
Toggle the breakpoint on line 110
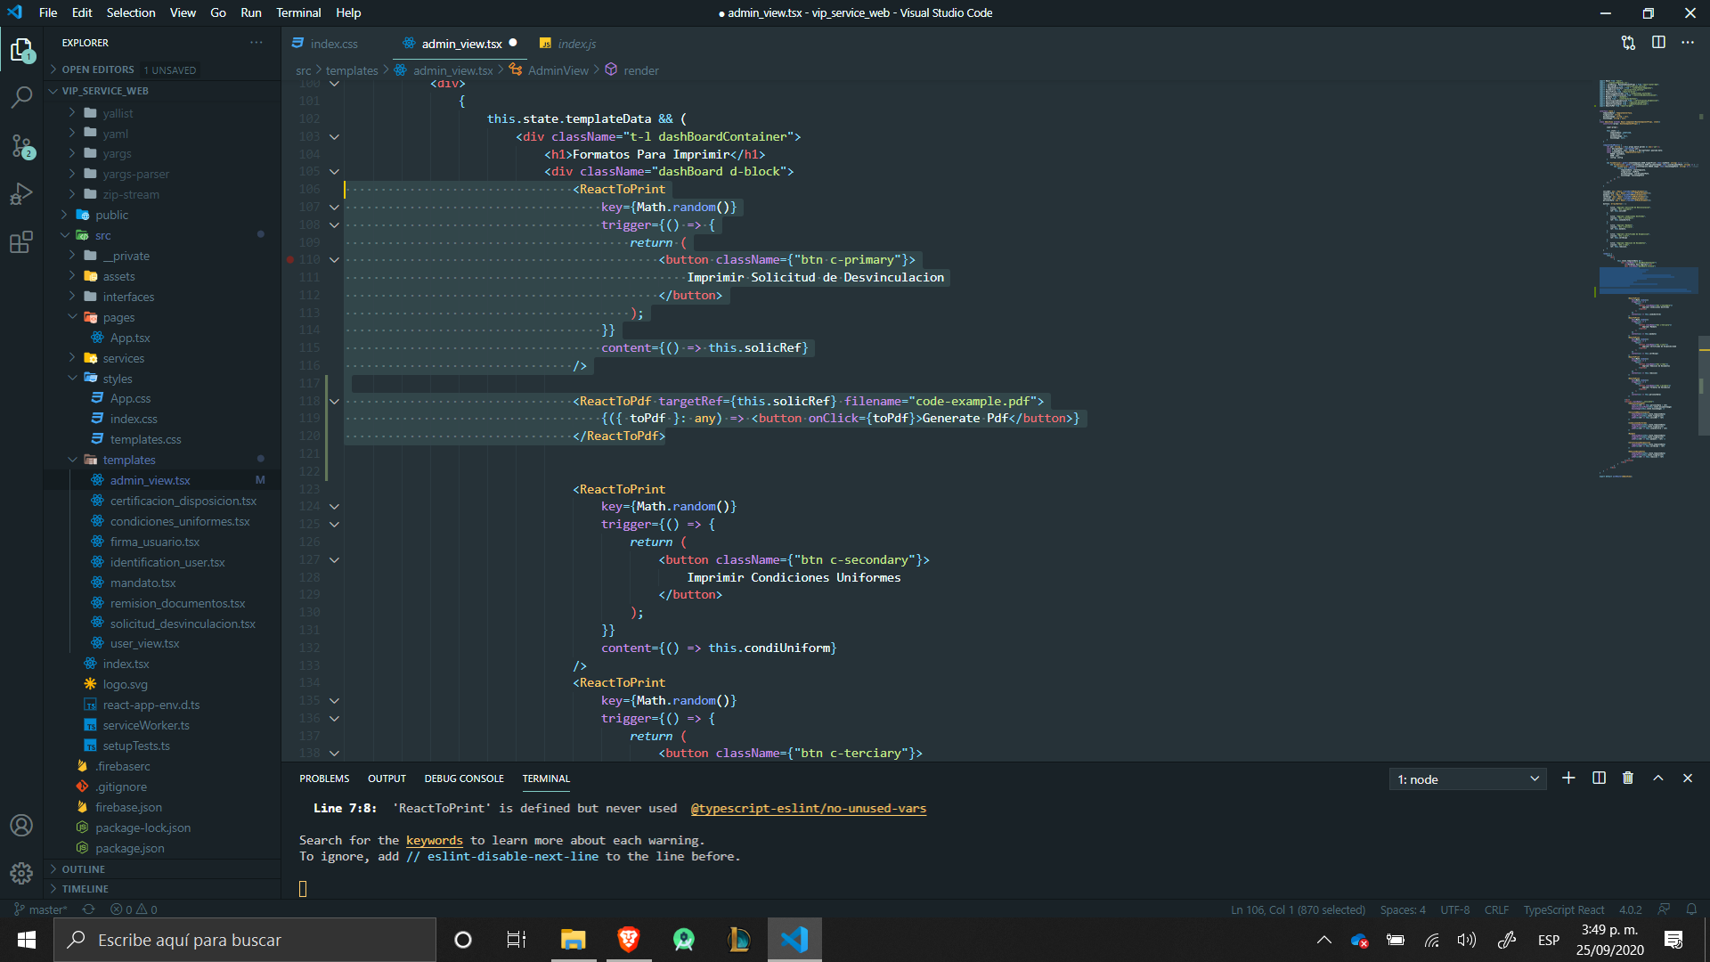click(290, 259)
